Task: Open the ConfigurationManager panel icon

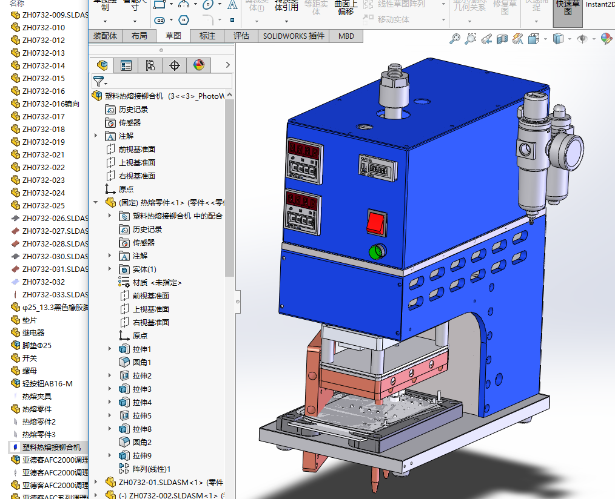Action: [150, 65]
